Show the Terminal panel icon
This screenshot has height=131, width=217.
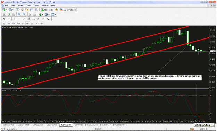click(32, 10)
